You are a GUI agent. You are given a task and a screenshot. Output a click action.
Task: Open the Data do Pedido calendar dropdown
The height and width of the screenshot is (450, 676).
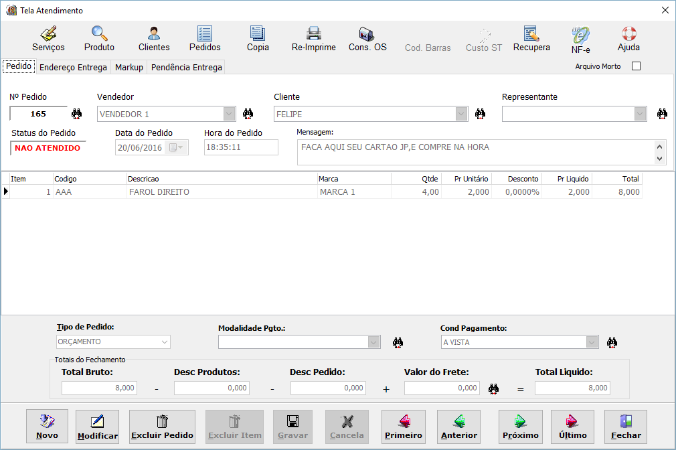coord(176,147)
